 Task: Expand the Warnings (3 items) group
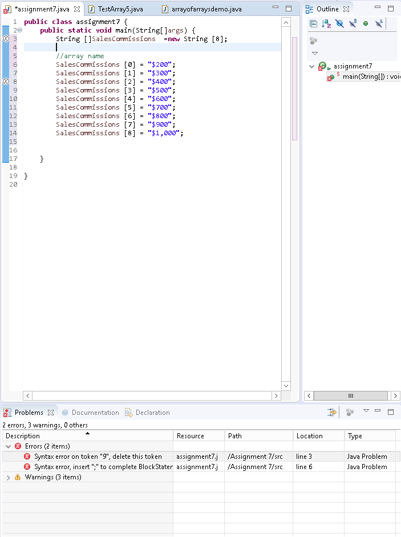click(8, 477)
